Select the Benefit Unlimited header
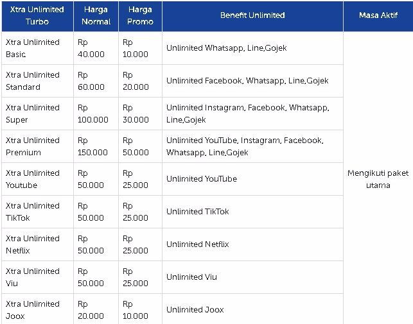This screenshot has height=324, width=413. (x=252, y=16)
